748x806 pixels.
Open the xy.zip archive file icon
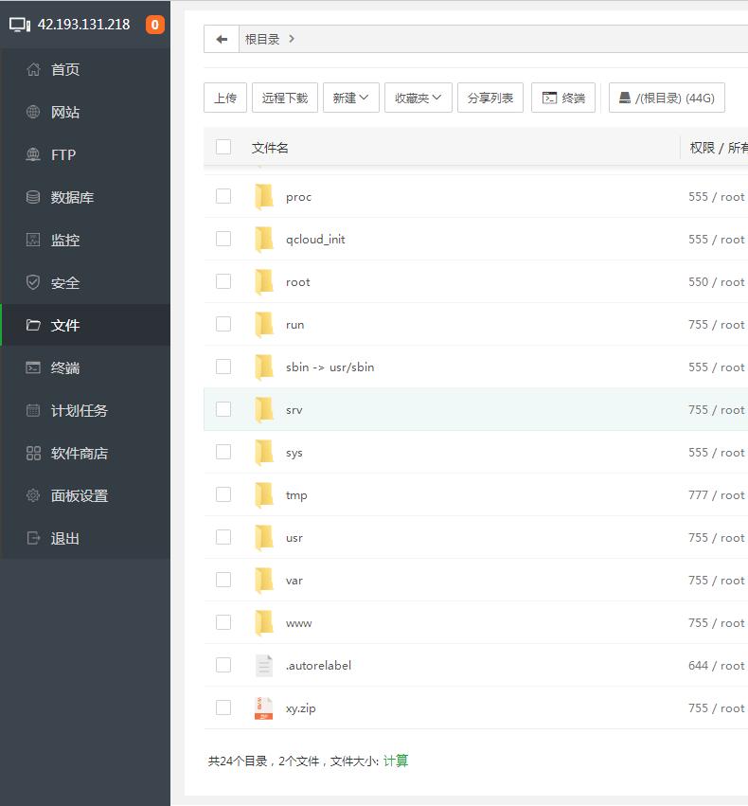[263, 707]
